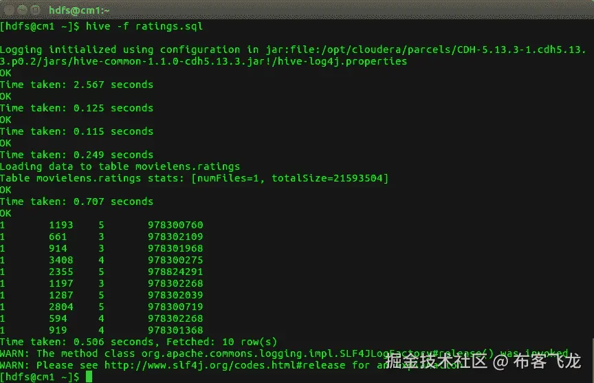Click the green cursor block at prompt

click(x=89, y=377)
